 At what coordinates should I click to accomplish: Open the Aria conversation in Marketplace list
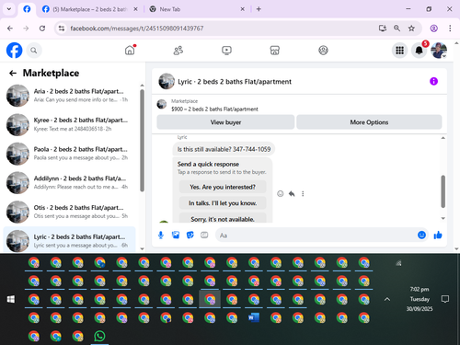[69, 96]
